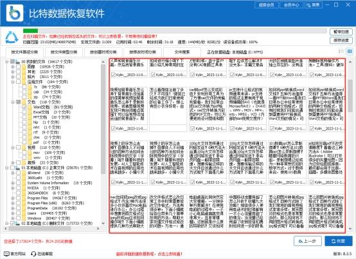Screen dimensions: 356x259
Task: Click the 7z folder icon
Action: pos(30,87)
